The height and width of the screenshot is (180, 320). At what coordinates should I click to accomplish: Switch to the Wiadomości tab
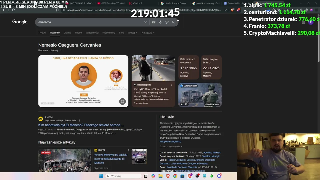click(x=92, y=33)
